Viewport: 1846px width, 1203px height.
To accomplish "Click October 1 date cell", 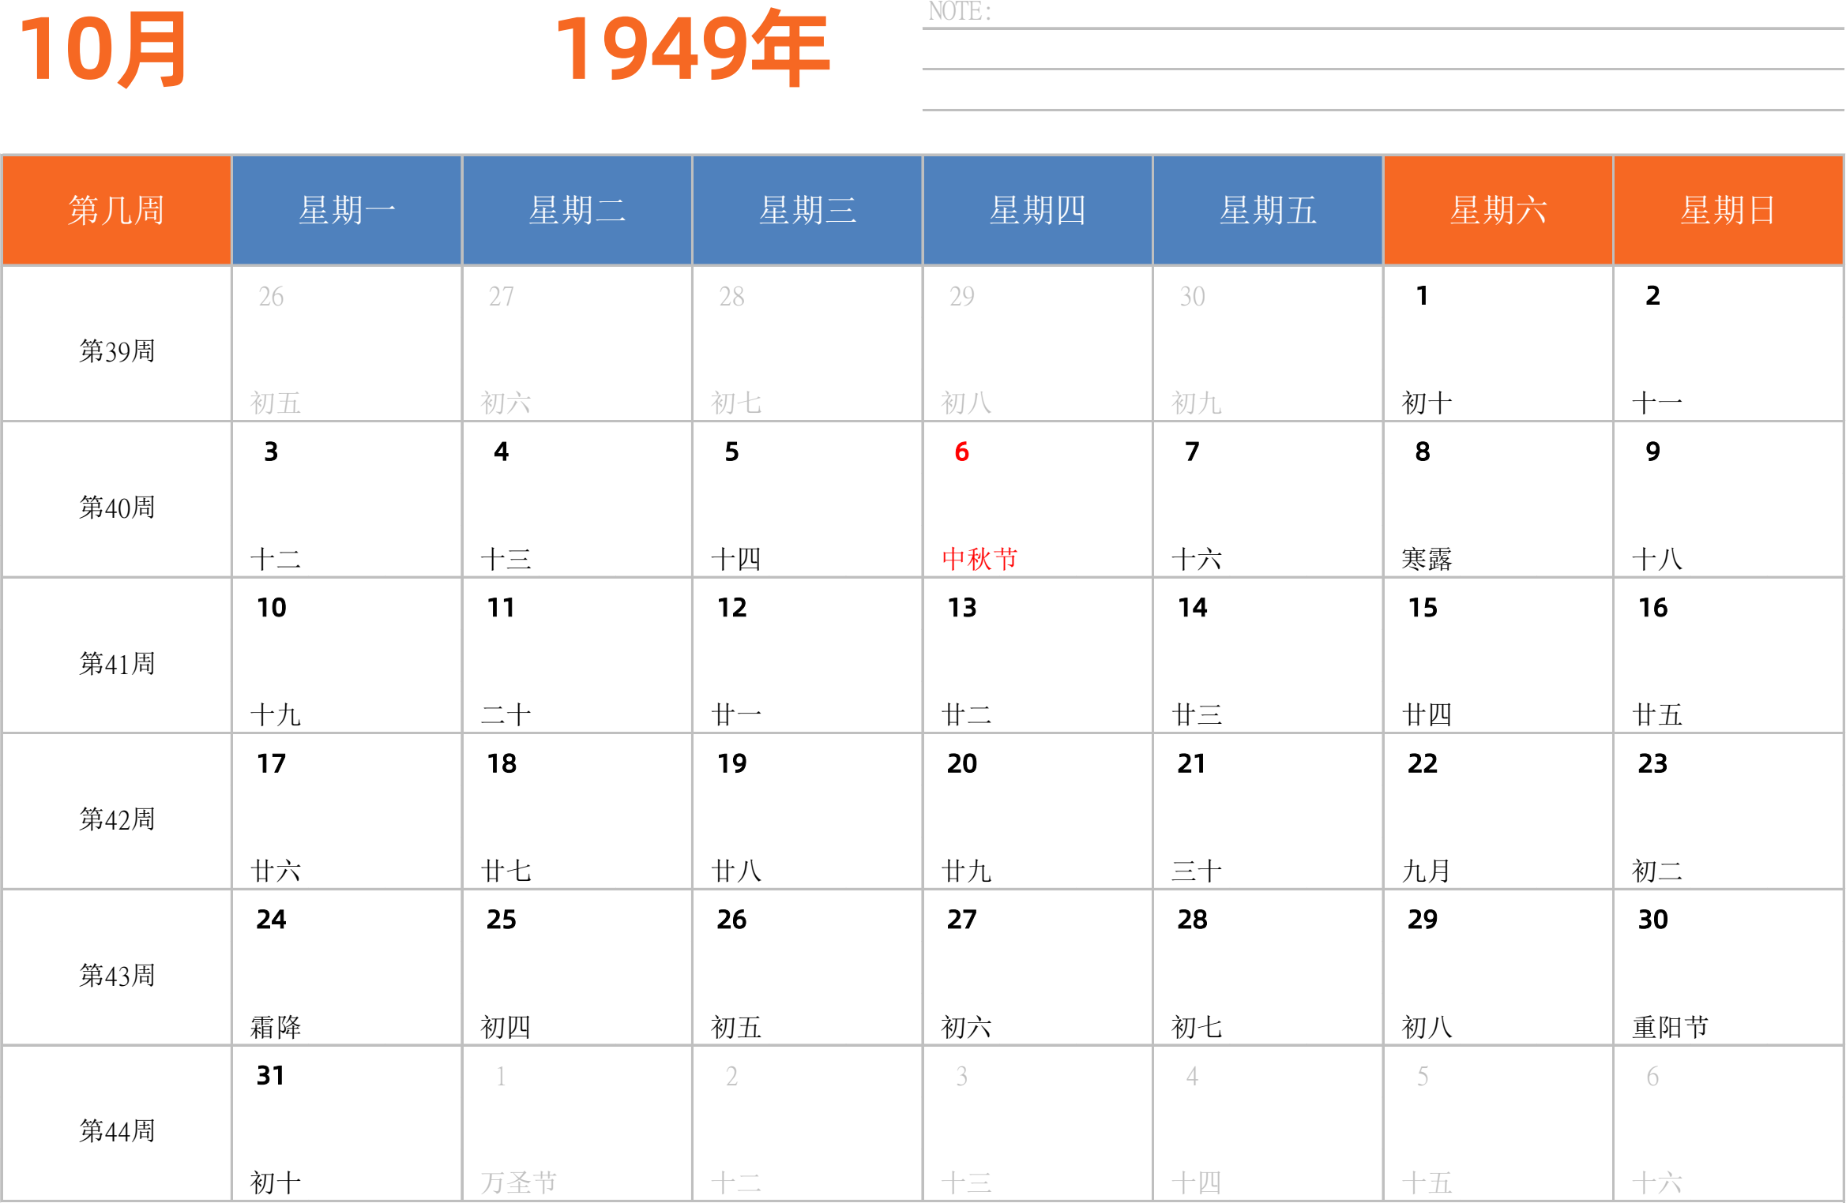I will [1498, 343].
